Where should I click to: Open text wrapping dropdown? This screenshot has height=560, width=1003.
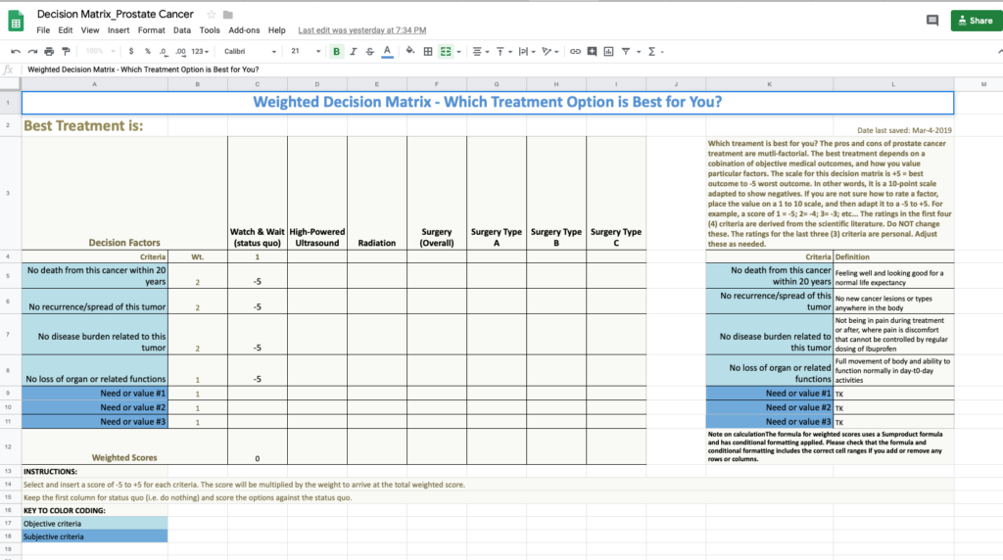[x=526, y=52]
